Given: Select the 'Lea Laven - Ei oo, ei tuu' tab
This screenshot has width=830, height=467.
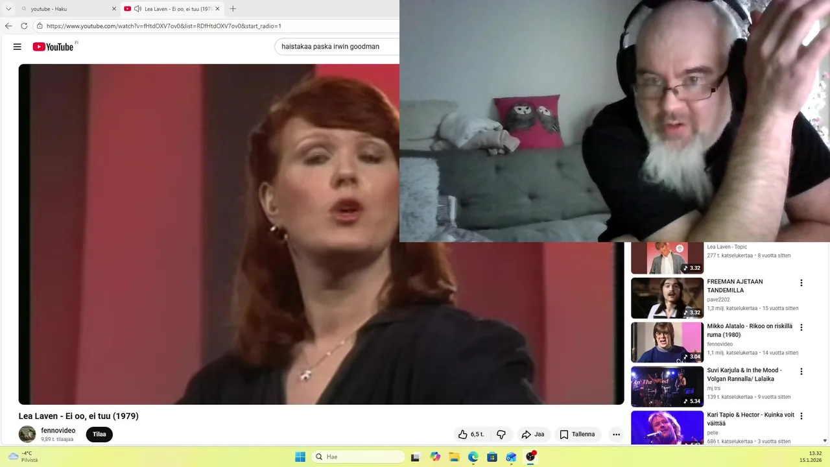Looking at the screenshot, I should [x=172, y=9].
